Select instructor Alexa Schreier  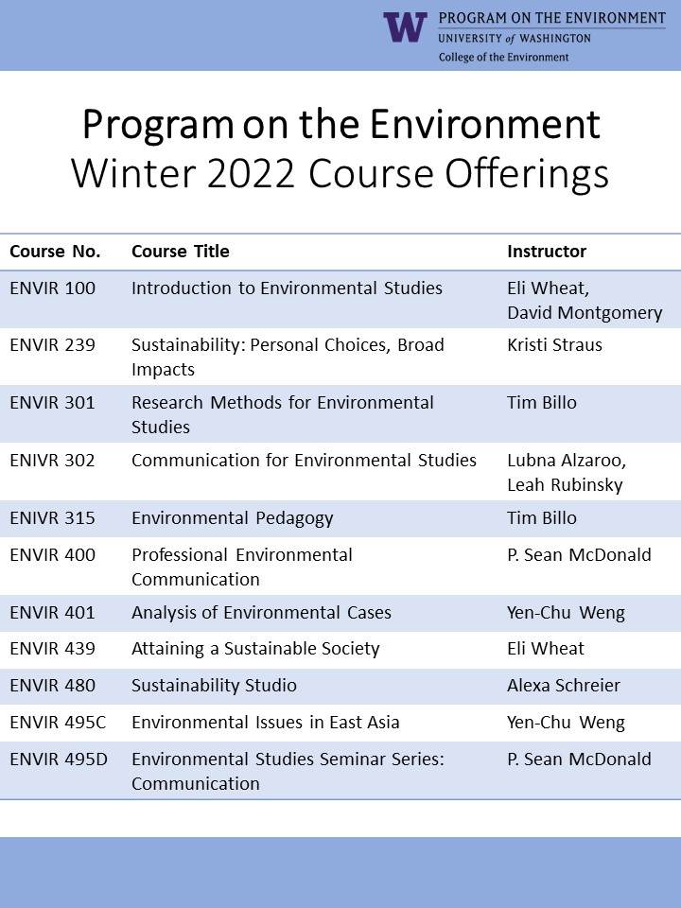[564, 686]
